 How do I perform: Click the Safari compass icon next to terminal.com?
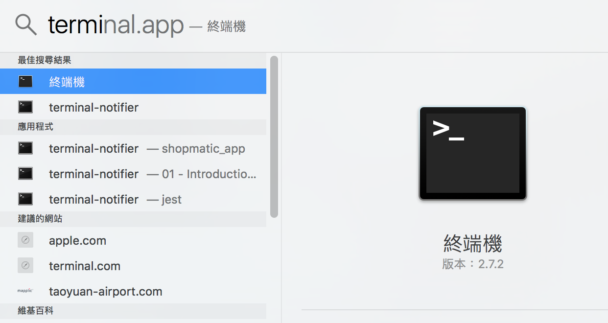[25, 265]
